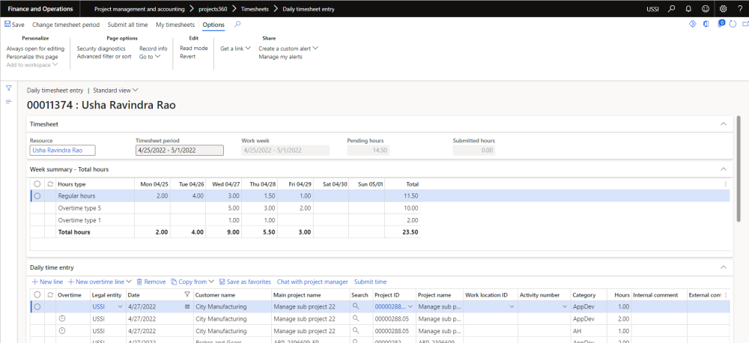Click the Save icon in the action bar

tap(8, 25)
